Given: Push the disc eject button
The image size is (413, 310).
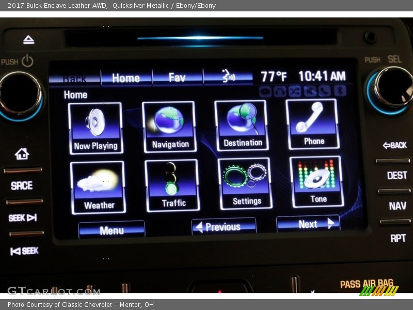Looking at the screenshot, I should tap(29, 40).
